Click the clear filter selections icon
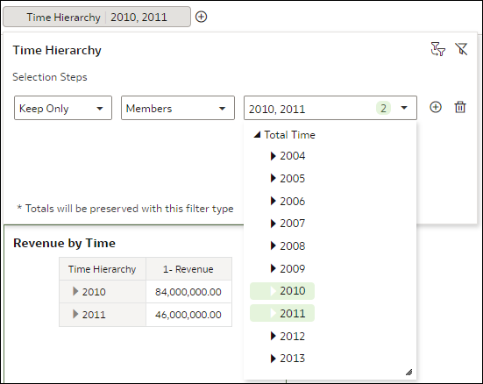483x384 pixels. point(461,49)
